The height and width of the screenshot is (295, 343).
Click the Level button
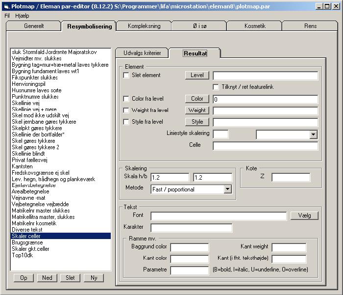click(x=197, y=75)
